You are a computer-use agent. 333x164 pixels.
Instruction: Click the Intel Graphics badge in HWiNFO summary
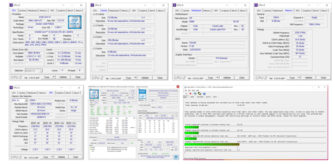(x=143, y=94)
